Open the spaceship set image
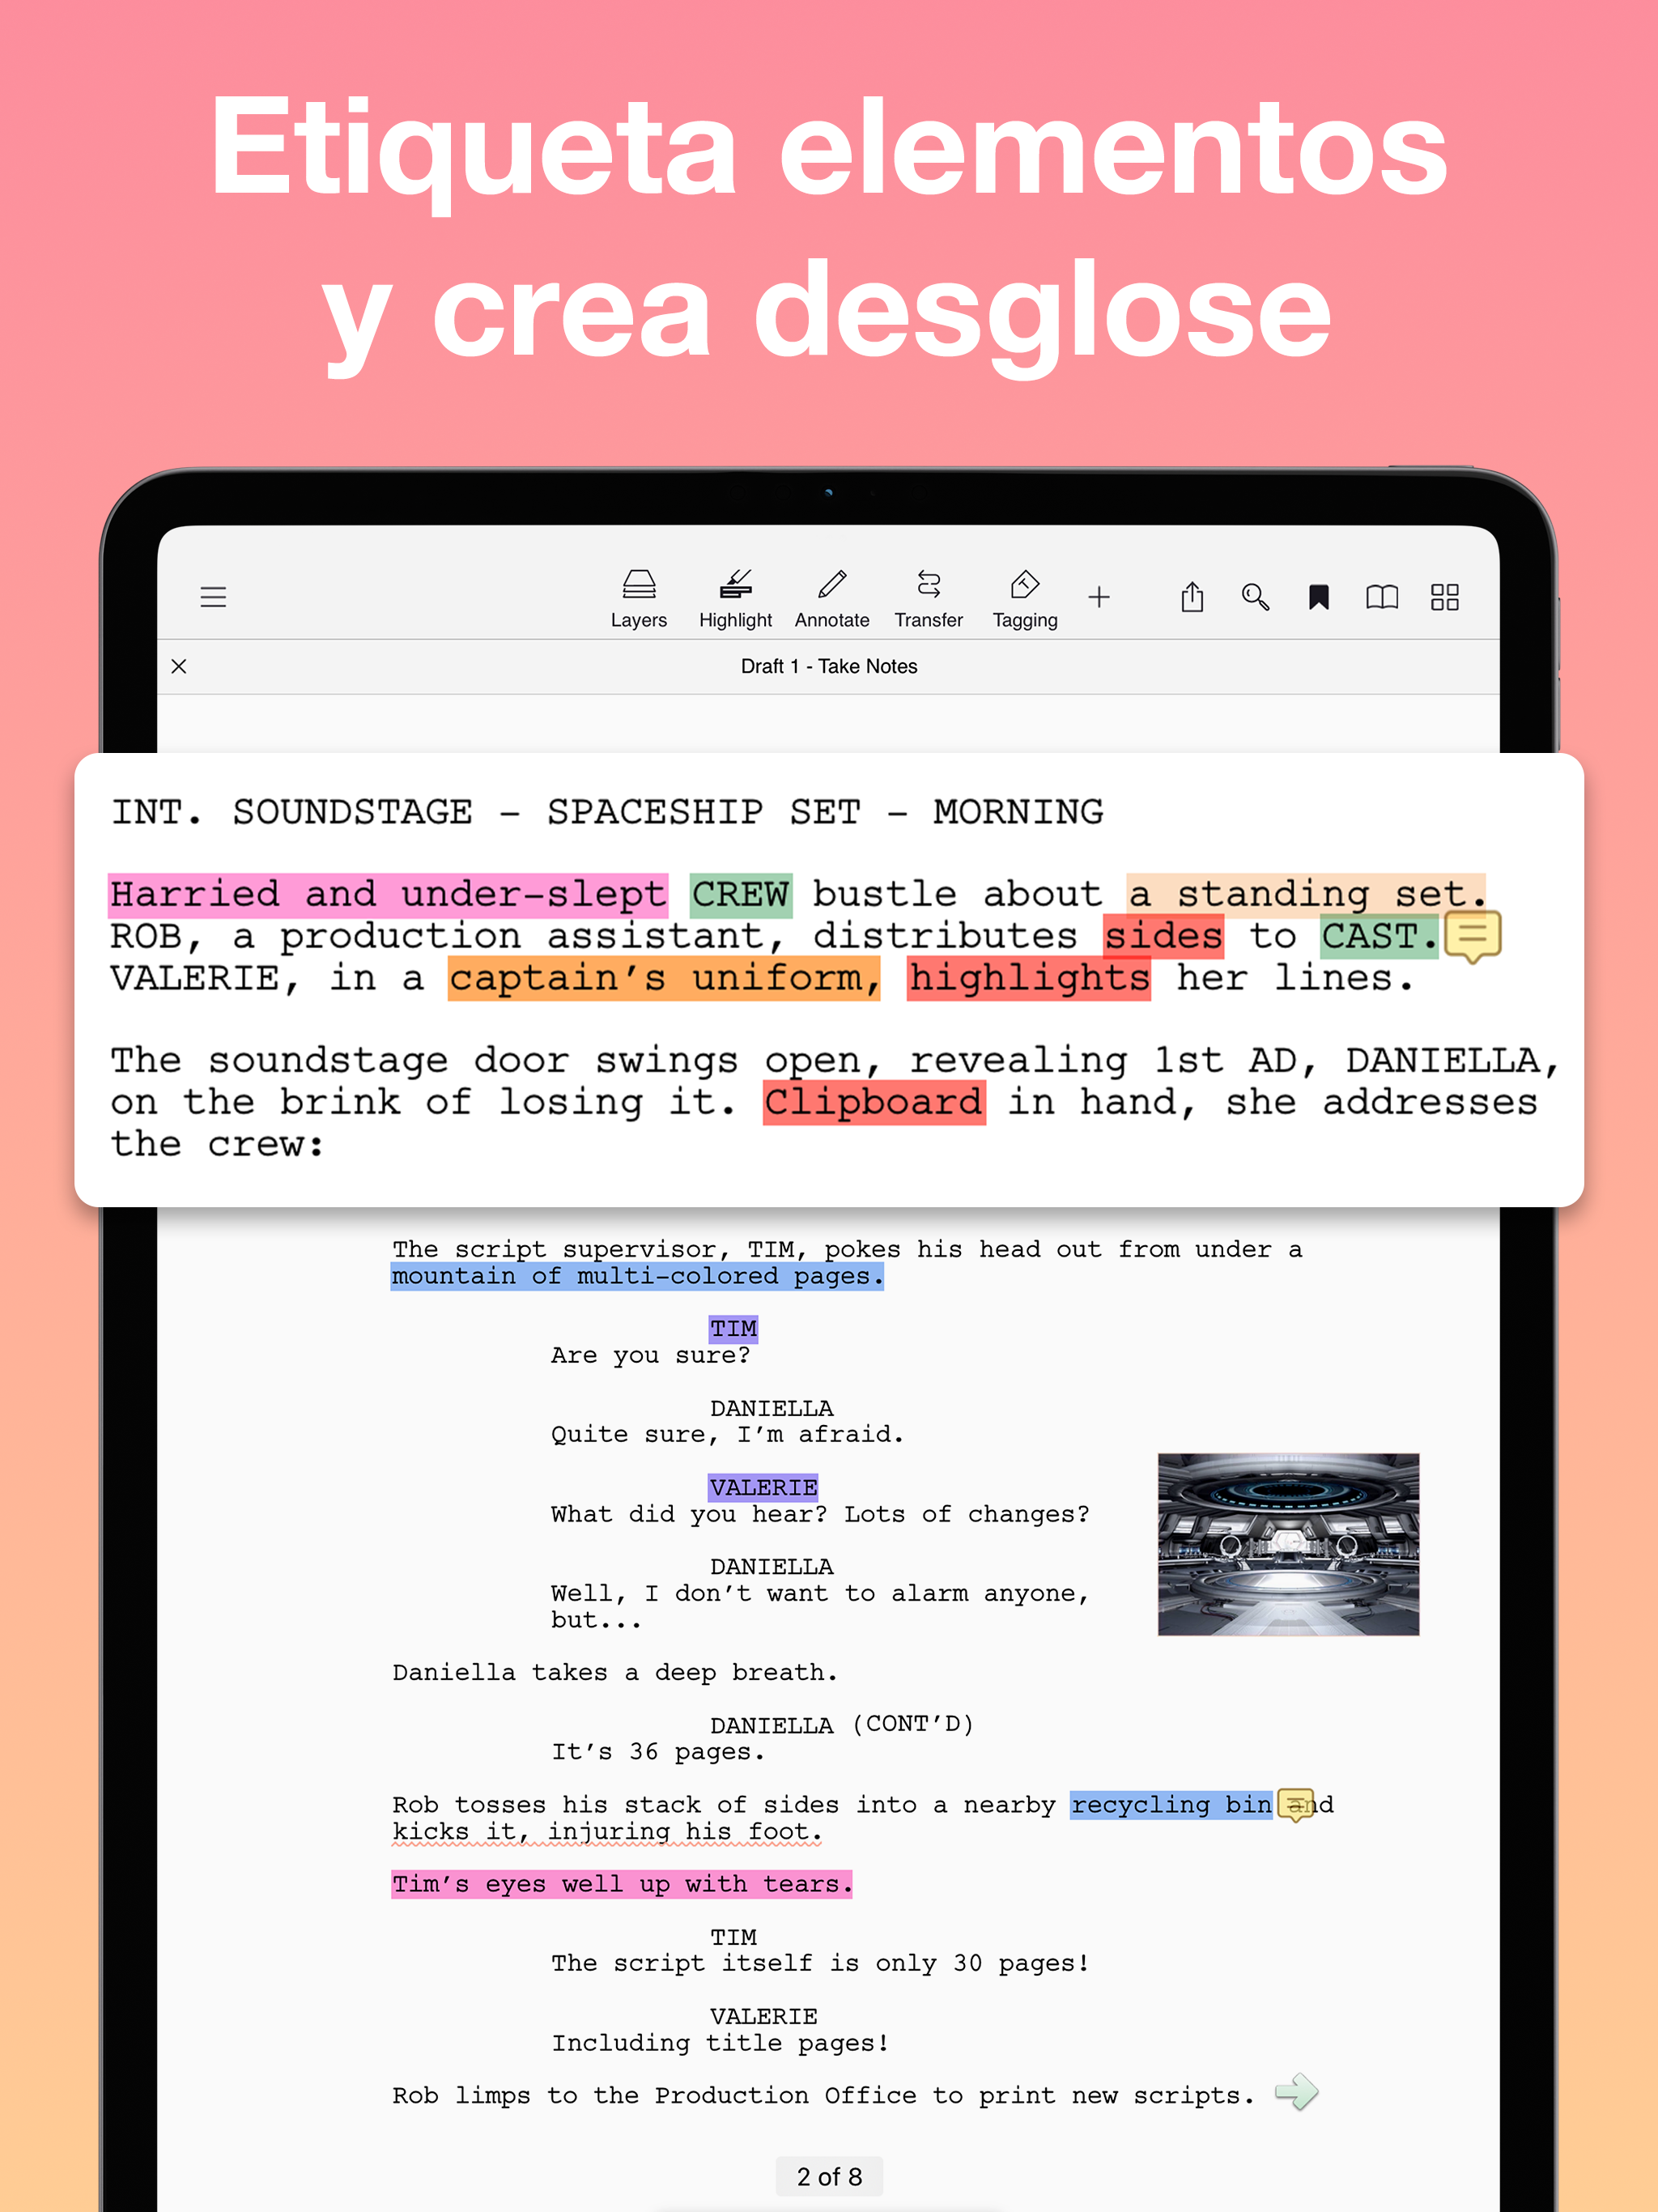 click(x=1288, y=1544)
